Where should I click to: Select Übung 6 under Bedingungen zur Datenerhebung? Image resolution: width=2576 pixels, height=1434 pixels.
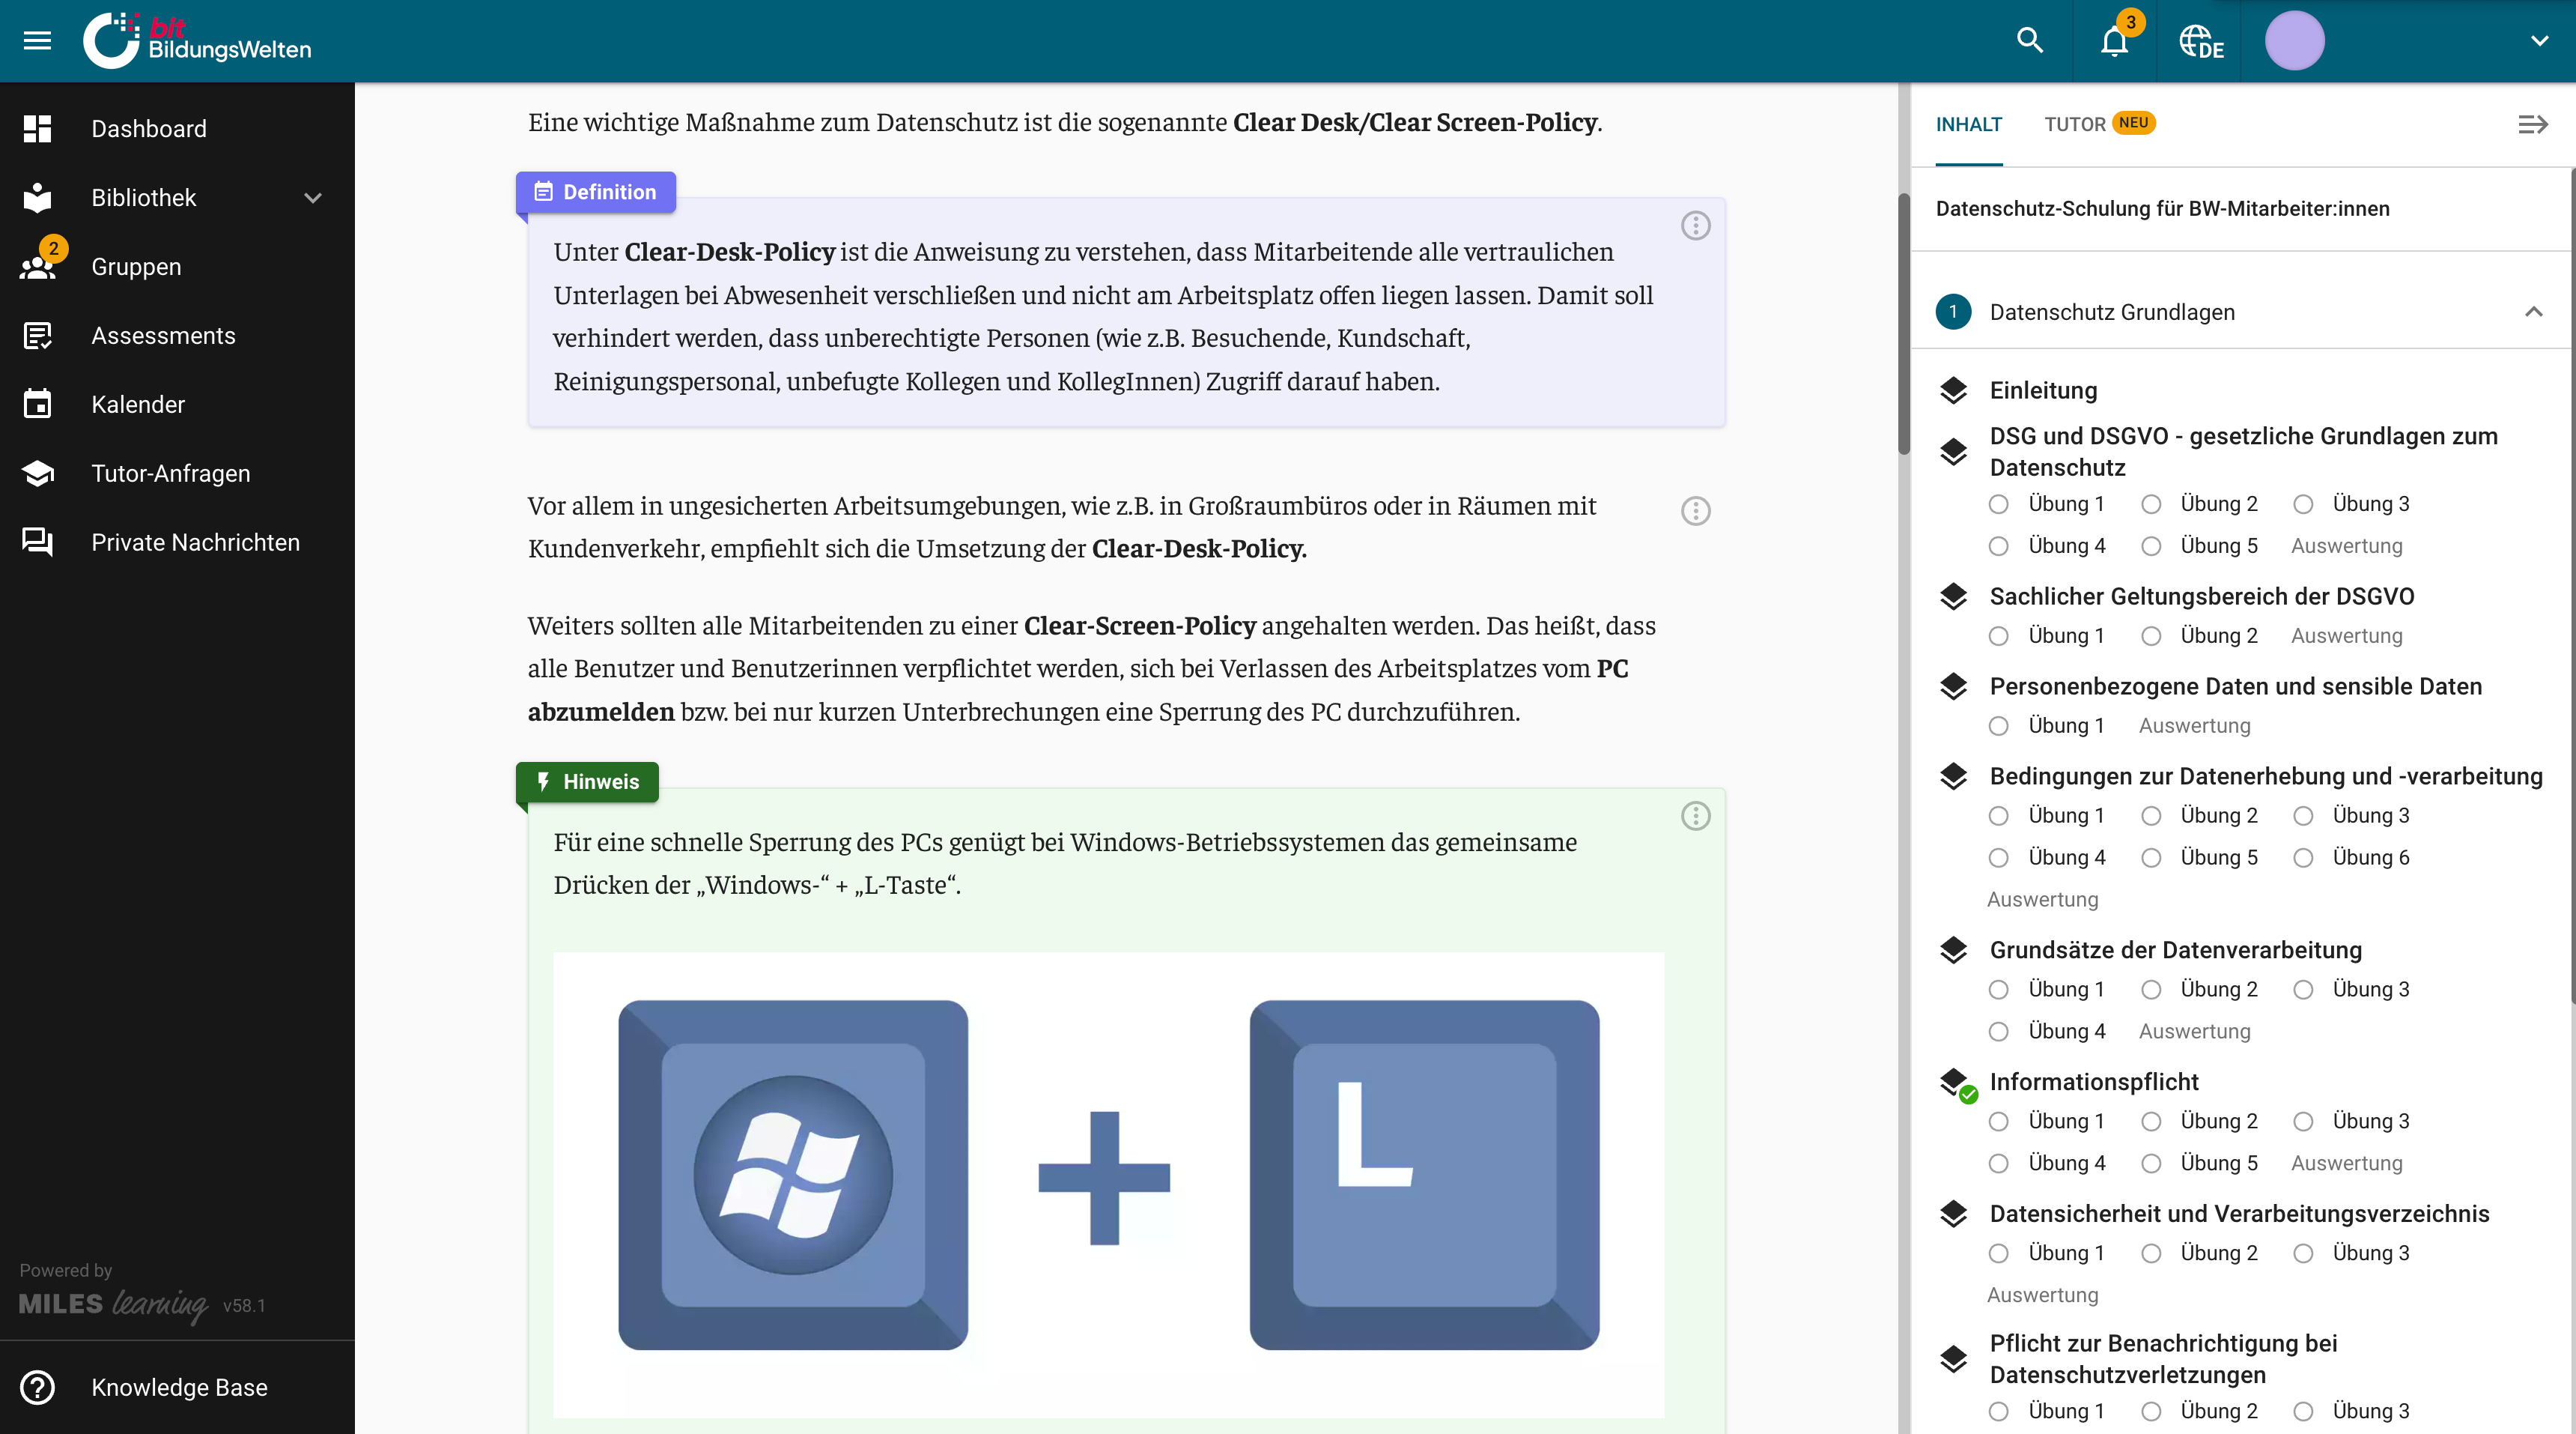click(x=2303, y=858)
